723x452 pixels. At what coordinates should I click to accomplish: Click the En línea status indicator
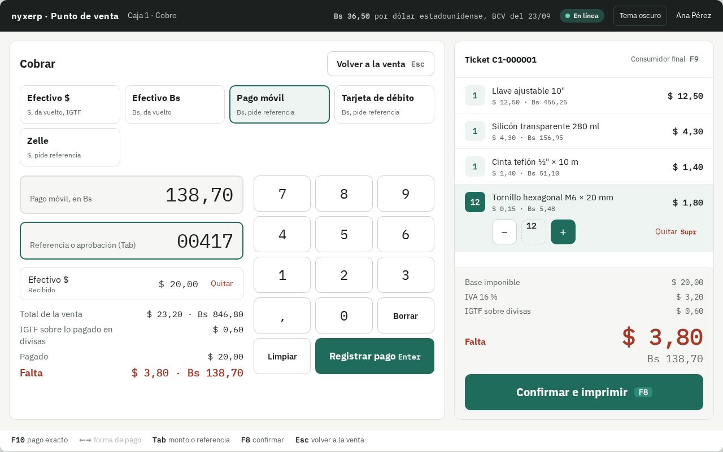582,16
